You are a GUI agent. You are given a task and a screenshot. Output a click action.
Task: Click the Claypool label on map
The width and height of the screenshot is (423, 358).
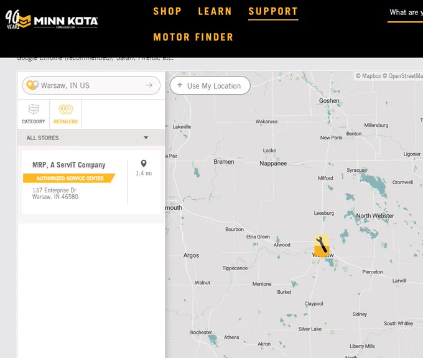click(314, 304)
